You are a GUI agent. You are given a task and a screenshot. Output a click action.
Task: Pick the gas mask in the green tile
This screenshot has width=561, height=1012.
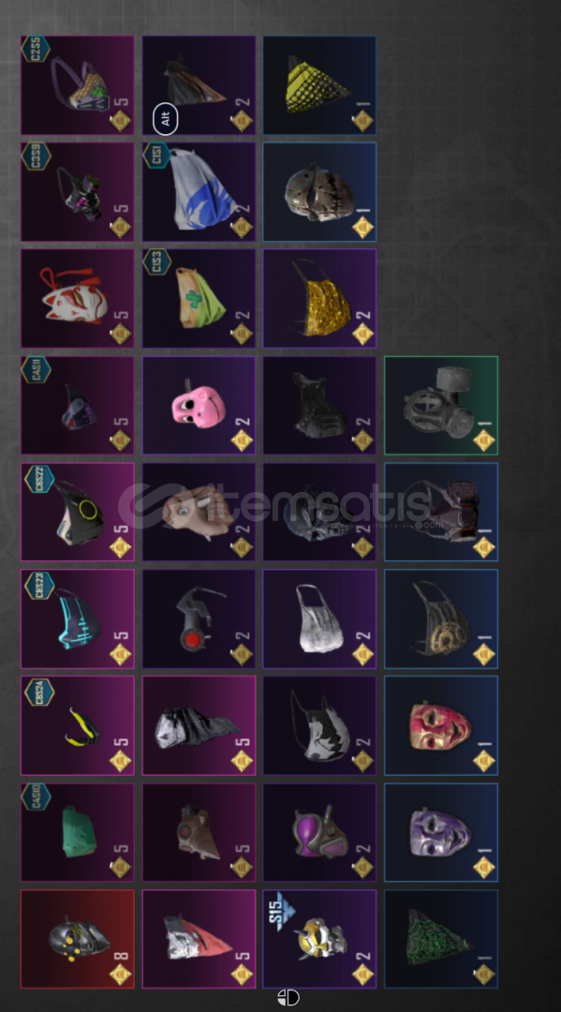click(x=441, y=406)
